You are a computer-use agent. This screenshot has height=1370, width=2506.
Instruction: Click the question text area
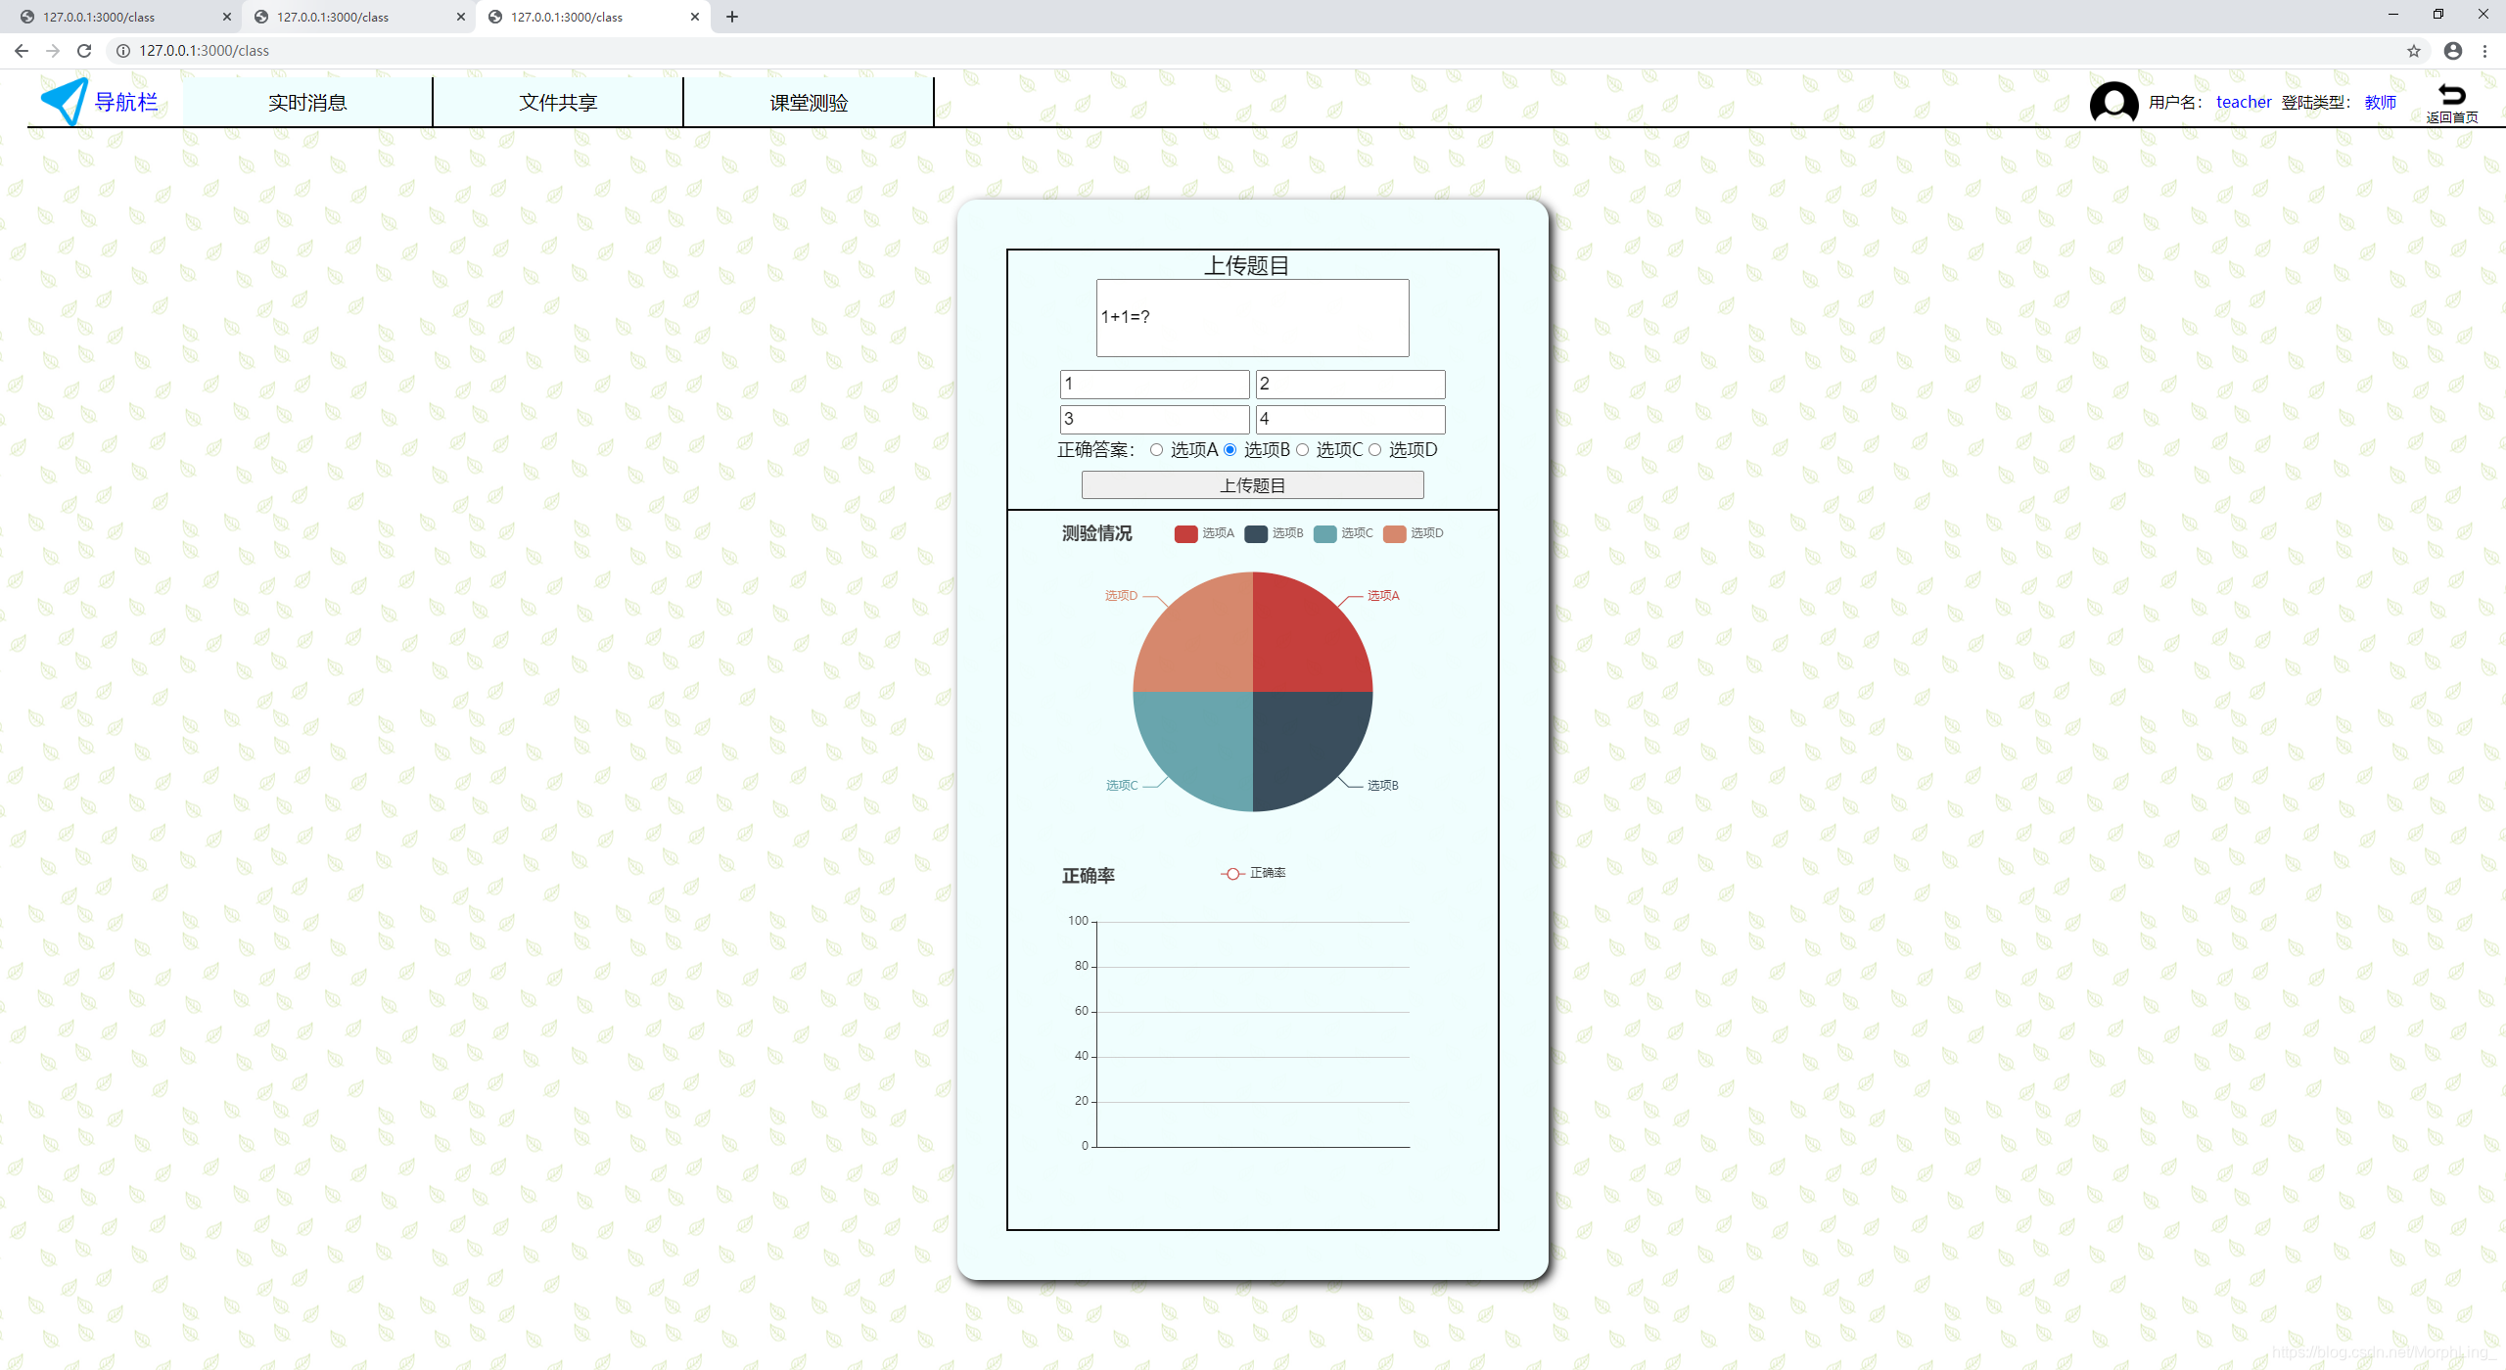(x=1252, y=317)
